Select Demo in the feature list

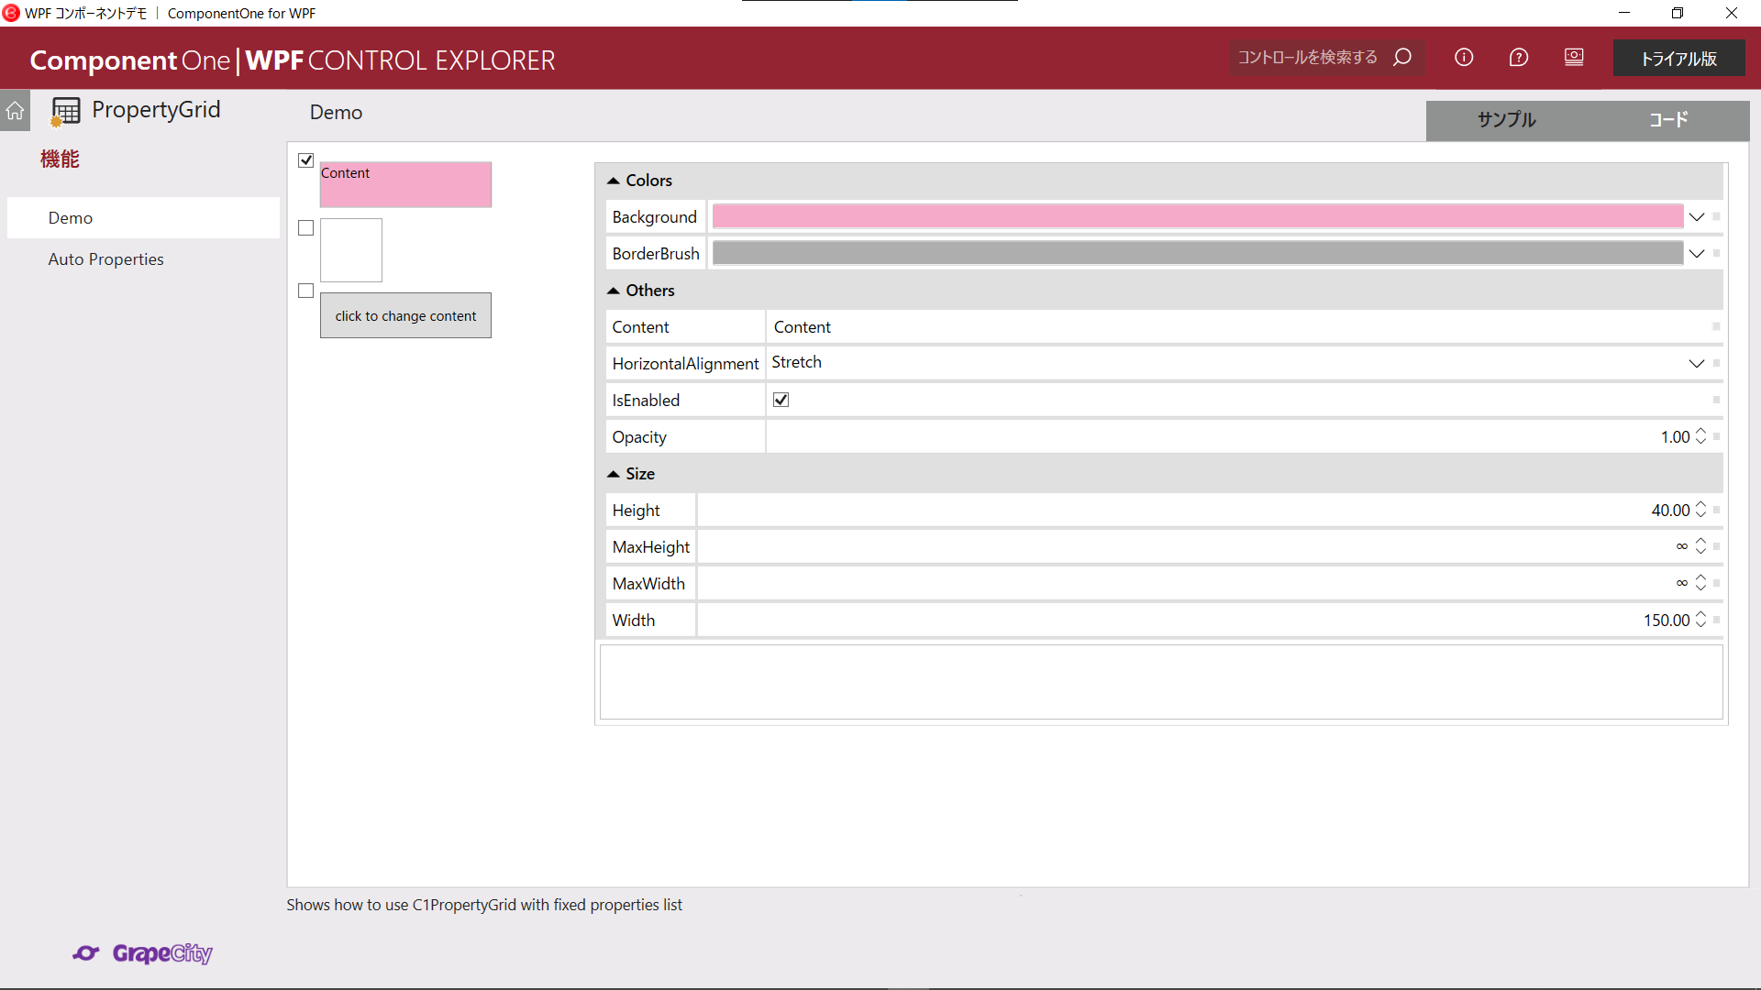click(143, 218)
